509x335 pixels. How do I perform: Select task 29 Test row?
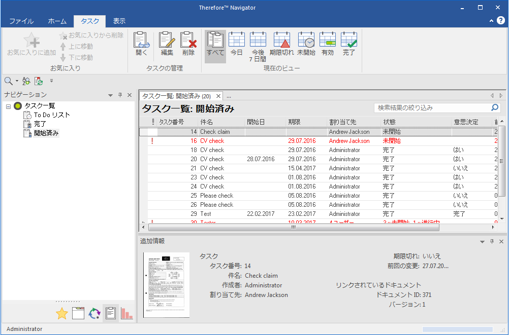point(318,214)
